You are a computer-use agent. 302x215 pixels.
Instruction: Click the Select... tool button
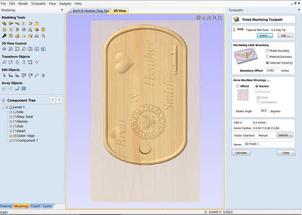[x=264, y=36]
